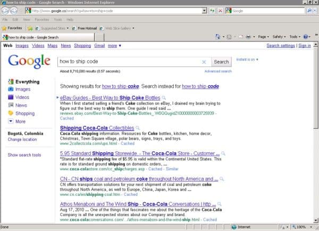The image size is (319, 231).
Task: Click the red Stop loading icon
Action: click(x=220, y=11)
